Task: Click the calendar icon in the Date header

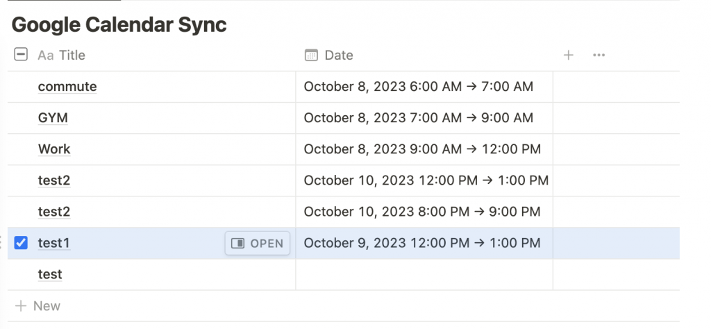Action: coord(312,56)
